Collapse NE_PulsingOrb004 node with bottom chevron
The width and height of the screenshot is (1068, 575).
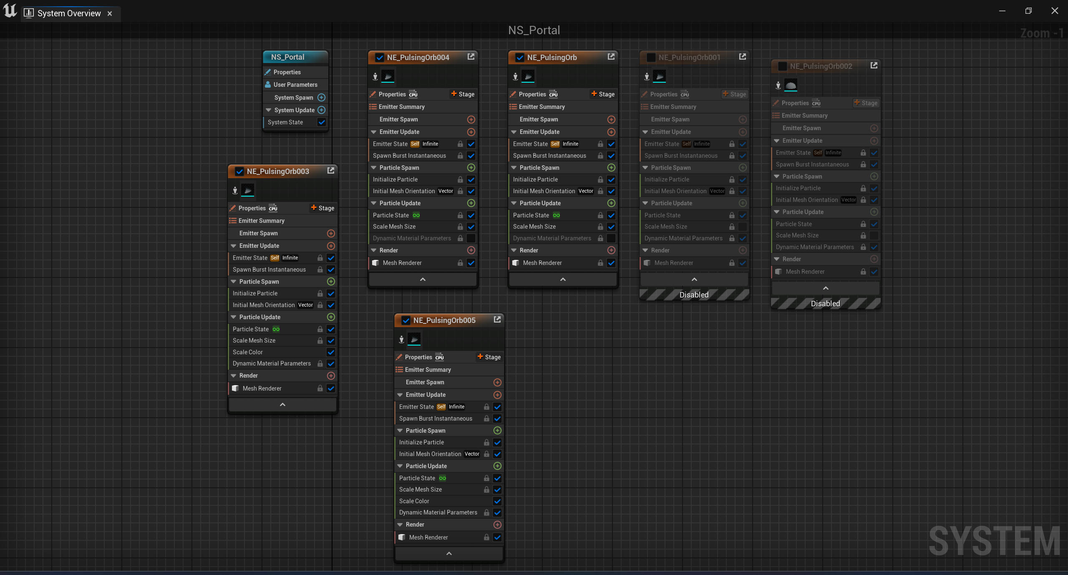(423, 279)
